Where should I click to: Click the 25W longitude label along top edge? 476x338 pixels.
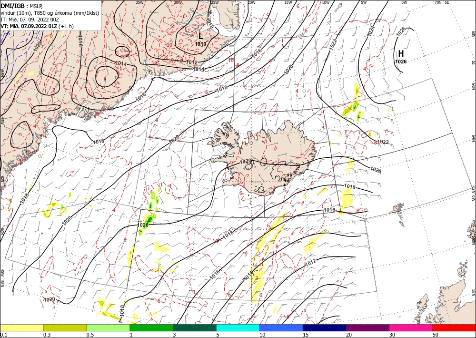pyautogui.click(x=215, y=2)
